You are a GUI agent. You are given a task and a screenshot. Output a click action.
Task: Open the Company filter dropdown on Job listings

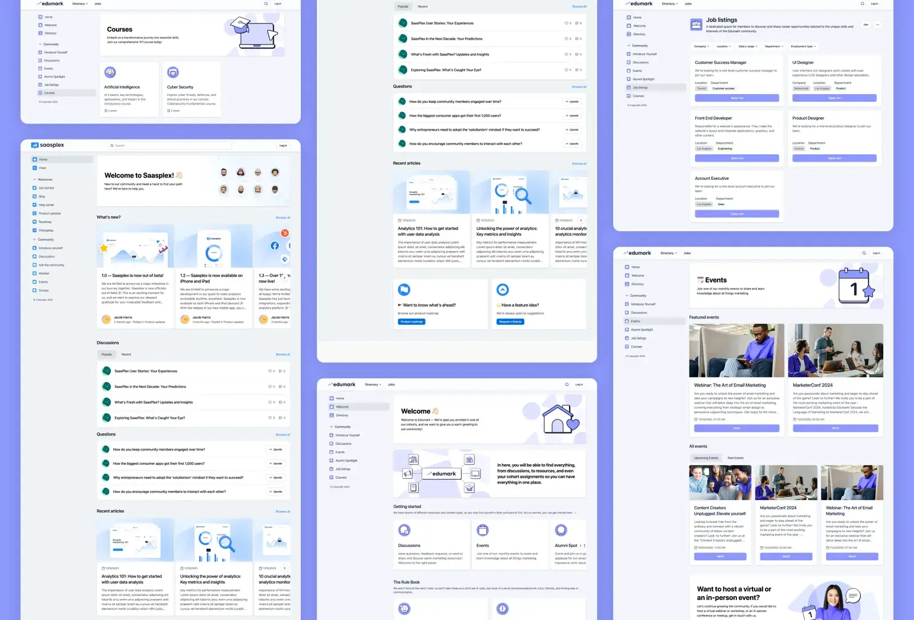coord(701,46)
